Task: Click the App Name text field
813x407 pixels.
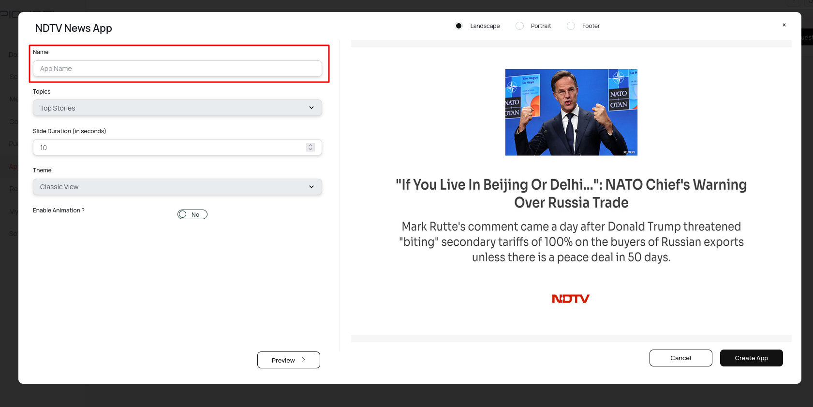Action: [x=177, y=69]
